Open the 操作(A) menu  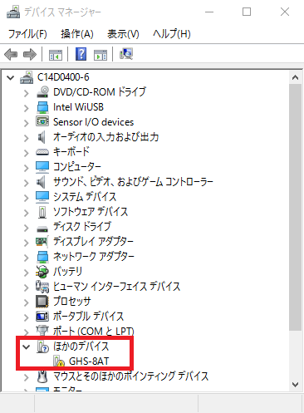point(77,34)
